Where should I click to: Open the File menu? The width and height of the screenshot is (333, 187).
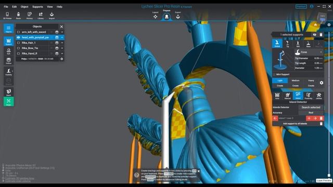point(6,7)
